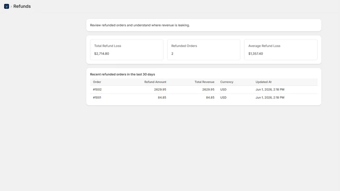The image size is (340, 191).
Task: Select the Average Refund Loss card
Action: click(x=280, y=50)
